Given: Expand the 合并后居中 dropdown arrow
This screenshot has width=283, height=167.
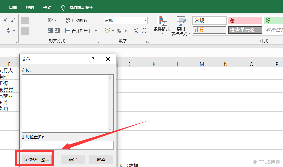Looking at the screenshot, I should [96, 31].
